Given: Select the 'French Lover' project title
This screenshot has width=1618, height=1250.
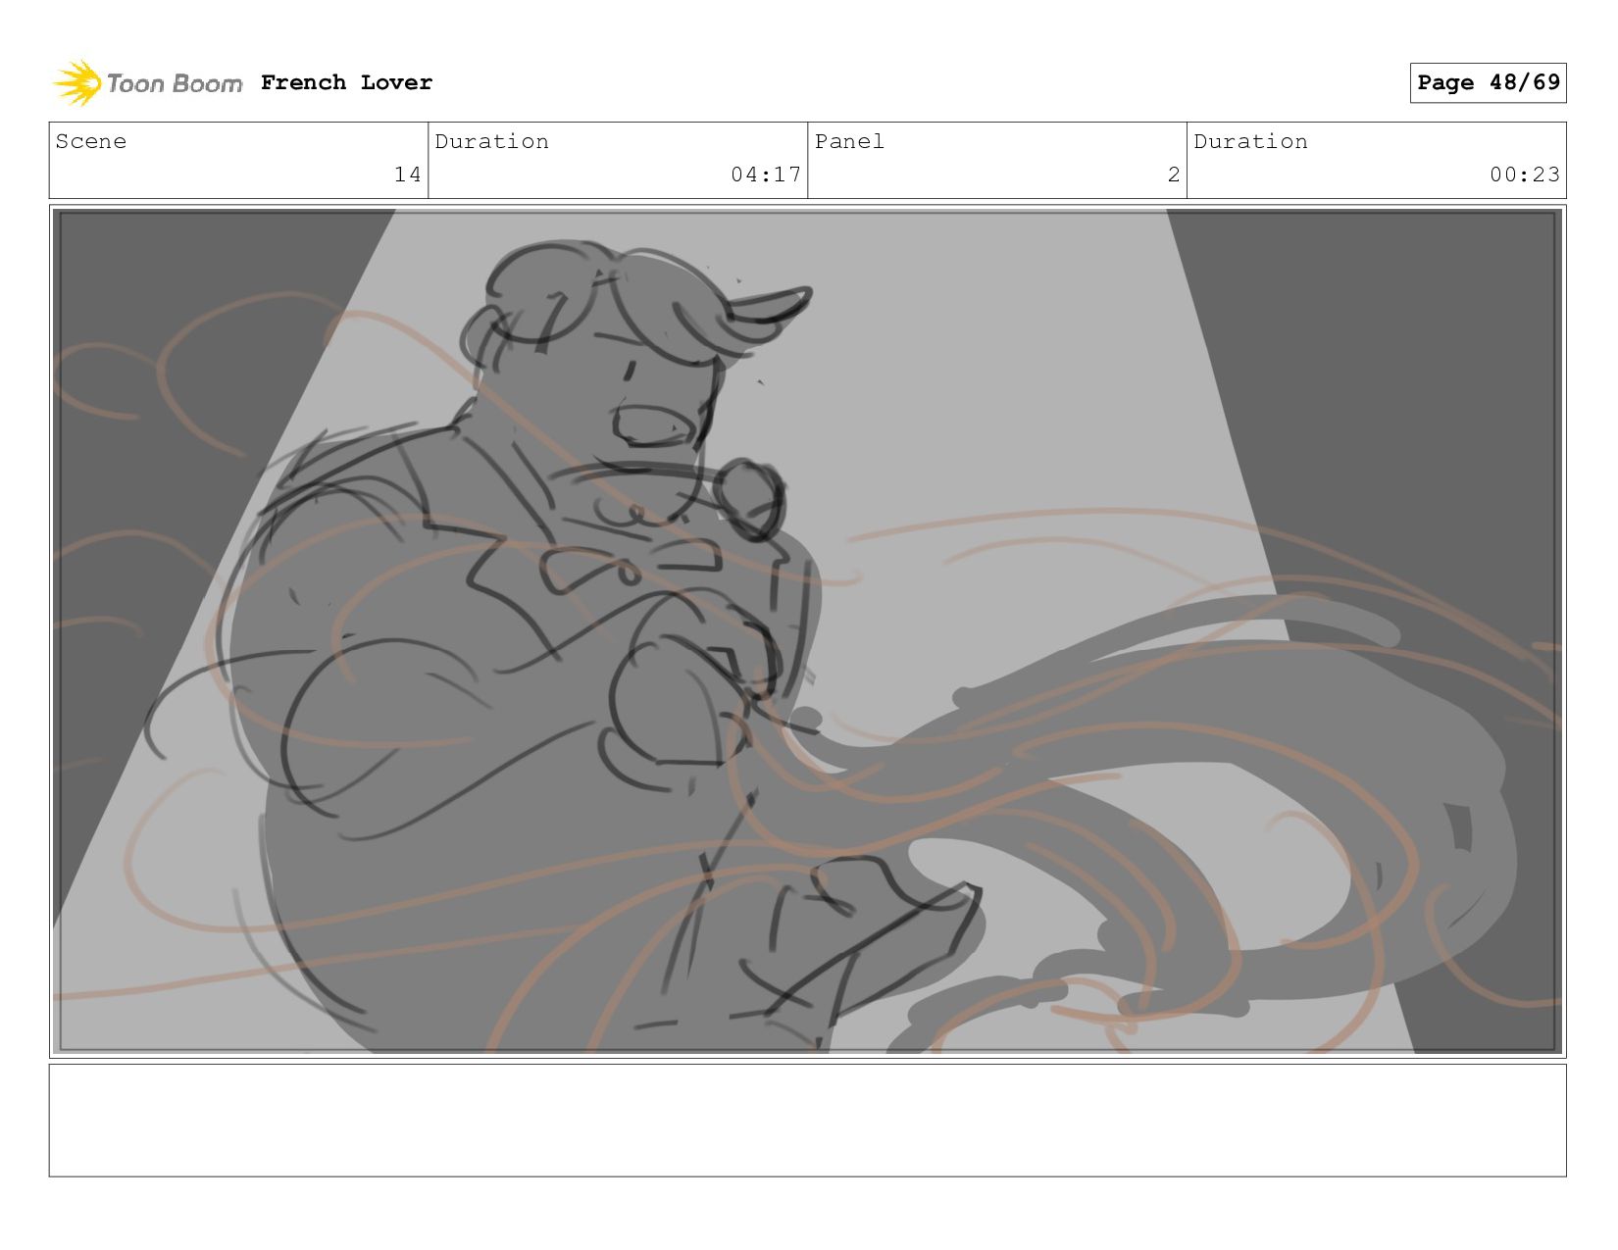Looking at the screenshot, I should [x=346, y=82].
